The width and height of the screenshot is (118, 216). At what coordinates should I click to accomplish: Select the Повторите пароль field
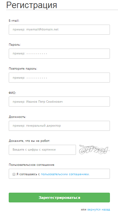tap(59, 77)
